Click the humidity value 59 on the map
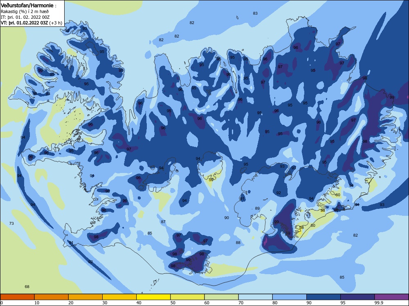 click(x=211, y=180)
